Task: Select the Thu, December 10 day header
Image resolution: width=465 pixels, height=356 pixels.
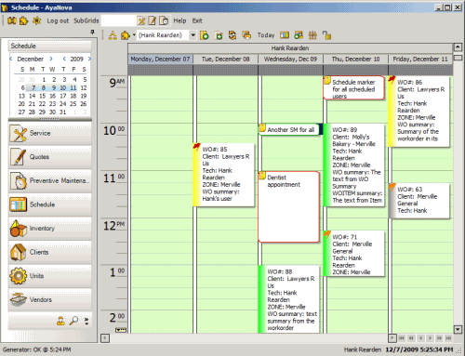Action: (x=355, y=59)
